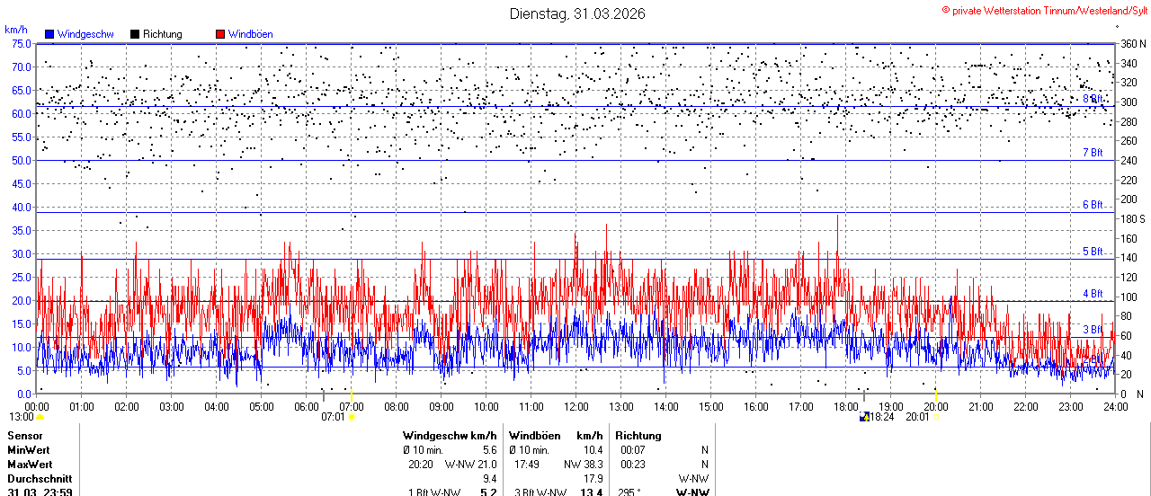Screen dimensions: 1151x496
Task: Click the current gust value 13.4
Action: [592, 492]
